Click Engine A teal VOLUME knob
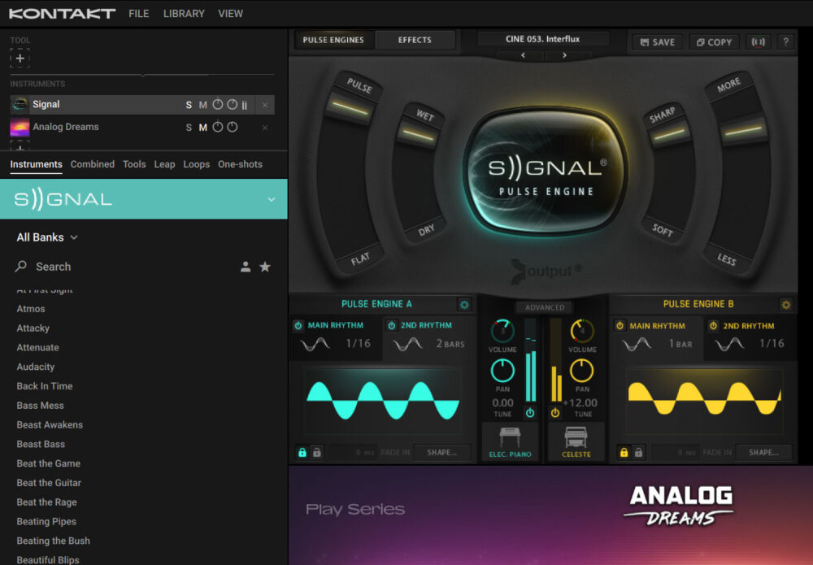 (502, 331)
